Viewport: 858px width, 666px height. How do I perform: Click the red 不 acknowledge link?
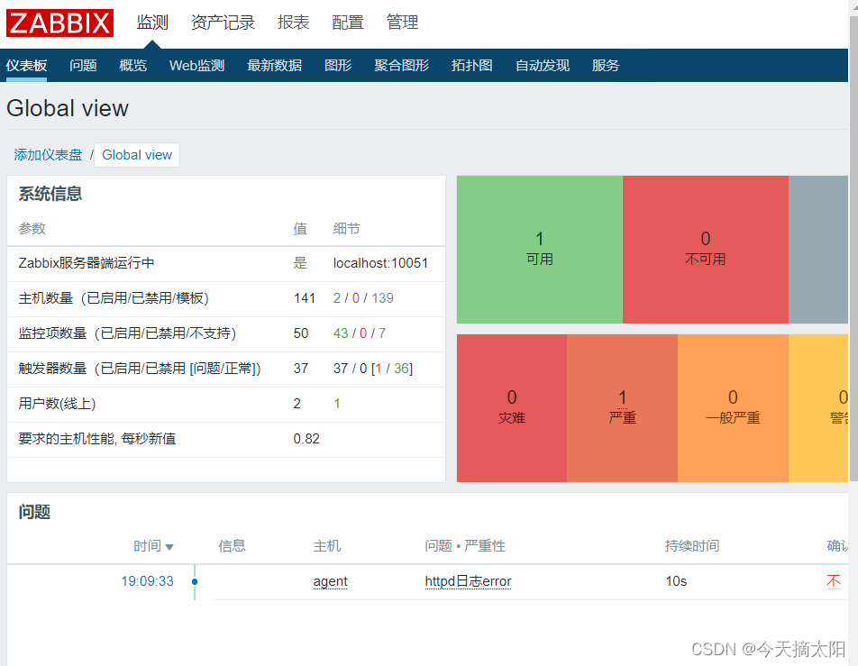834,581
